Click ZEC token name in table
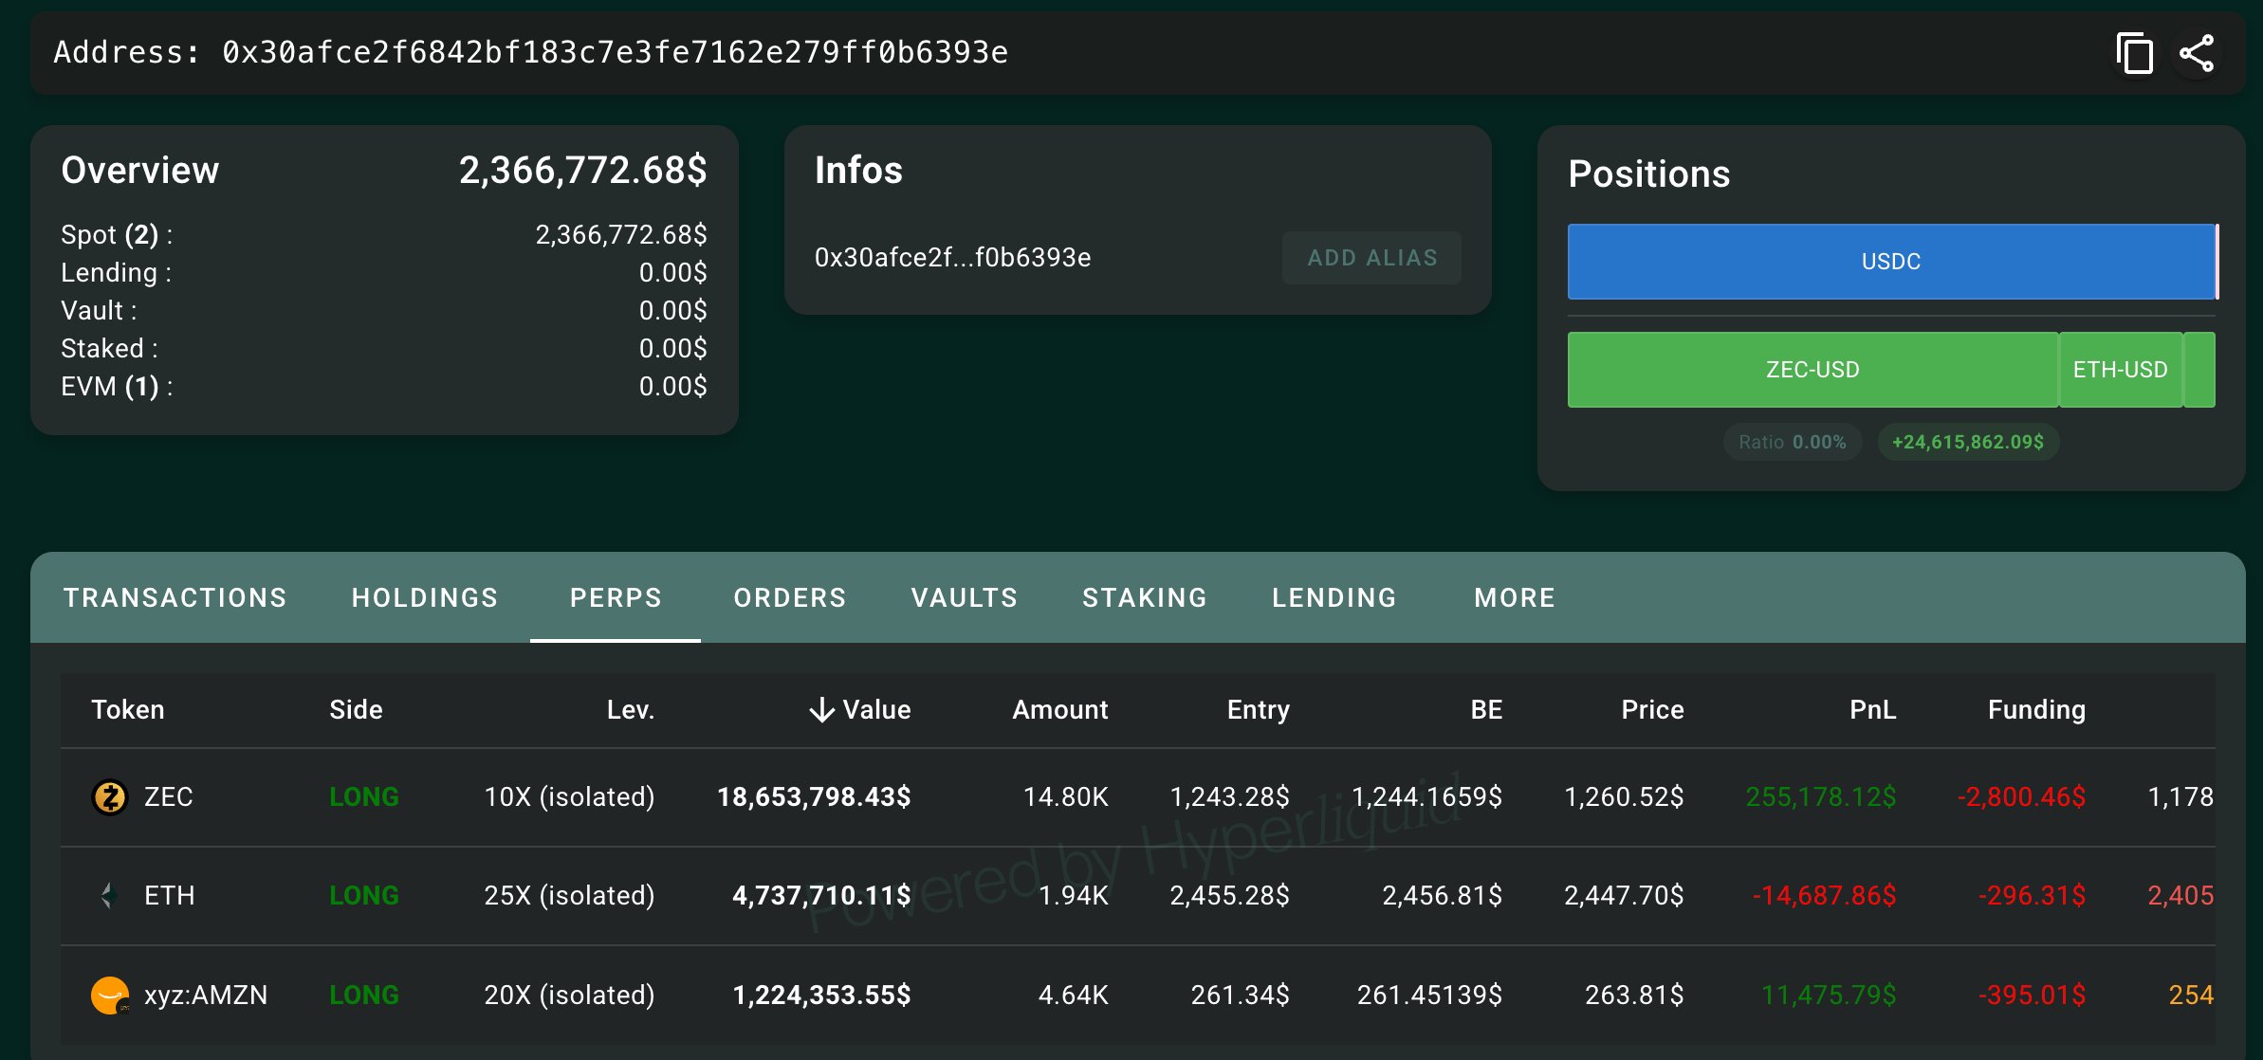The width and height of the screenshot is (2263, 1060). point(169,797)
